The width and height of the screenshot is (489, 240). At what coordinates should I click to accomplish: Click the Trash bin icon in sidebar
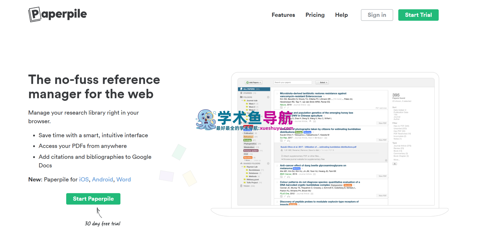click(241, 186)
